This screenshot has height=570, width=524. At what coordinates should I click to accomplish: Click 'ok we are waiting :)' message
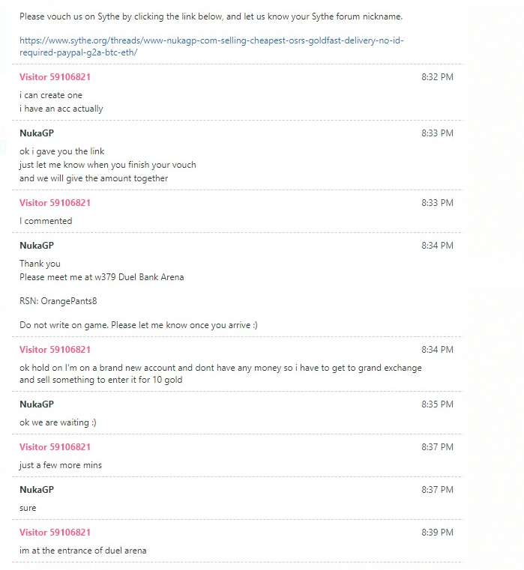58,422
